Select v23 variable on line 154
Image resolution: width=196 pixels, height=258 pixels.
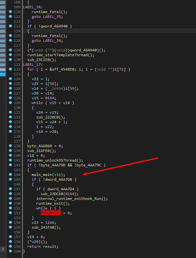pos(35,223)
